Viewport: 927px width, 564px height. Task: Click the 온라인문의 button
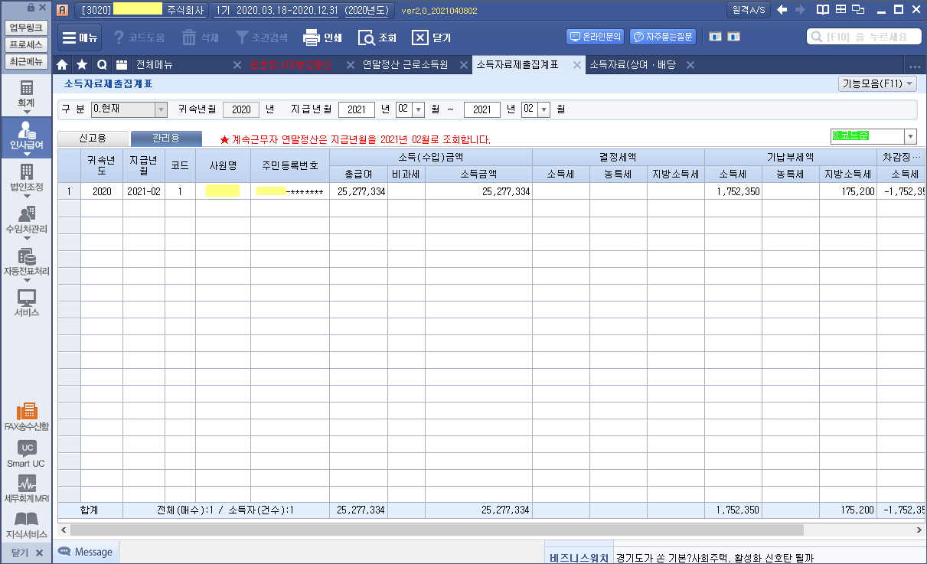[596, 37]
